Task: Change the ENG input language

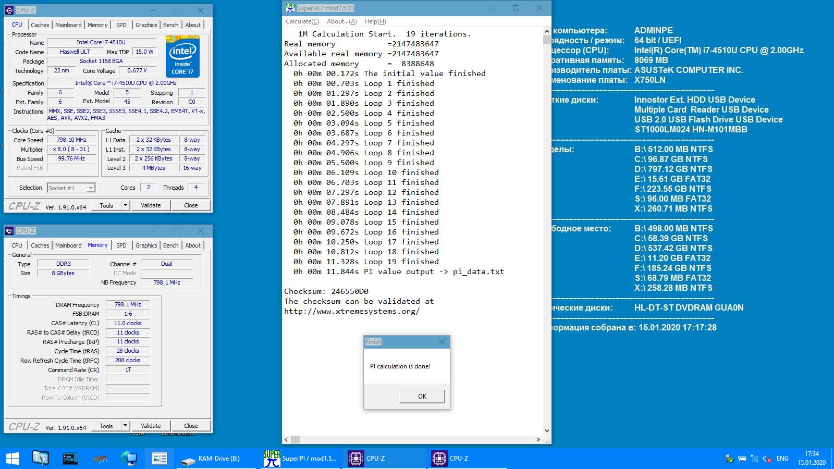Action: tap(782, 459)
